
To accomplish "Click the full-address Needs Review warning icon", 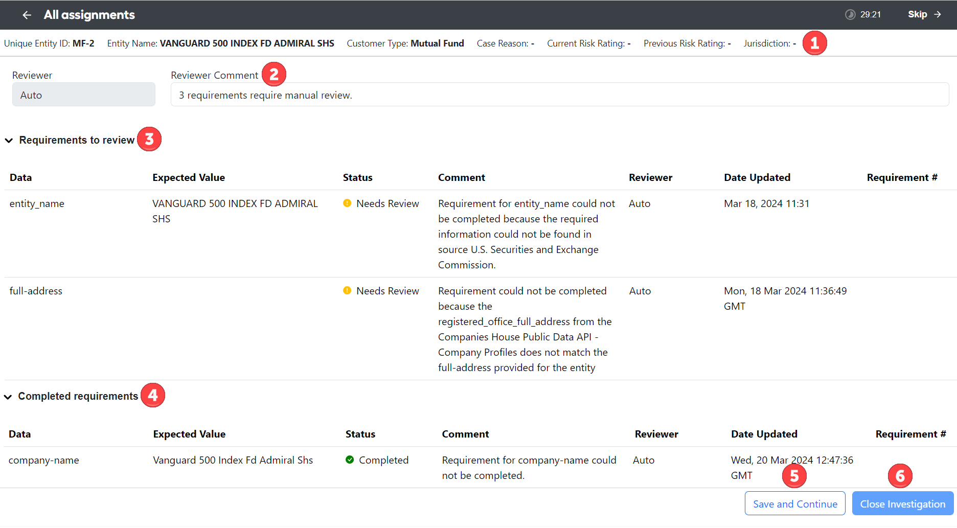I will (347, 291).
